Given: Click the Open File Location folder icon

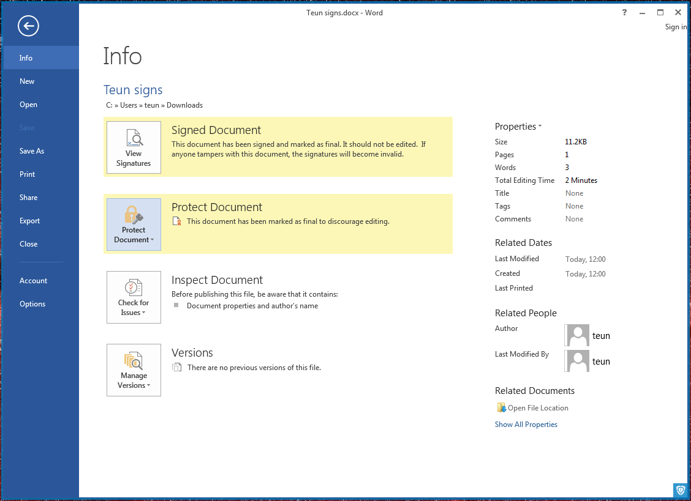Looking at the screenshot, I should (x=501, y=408).
